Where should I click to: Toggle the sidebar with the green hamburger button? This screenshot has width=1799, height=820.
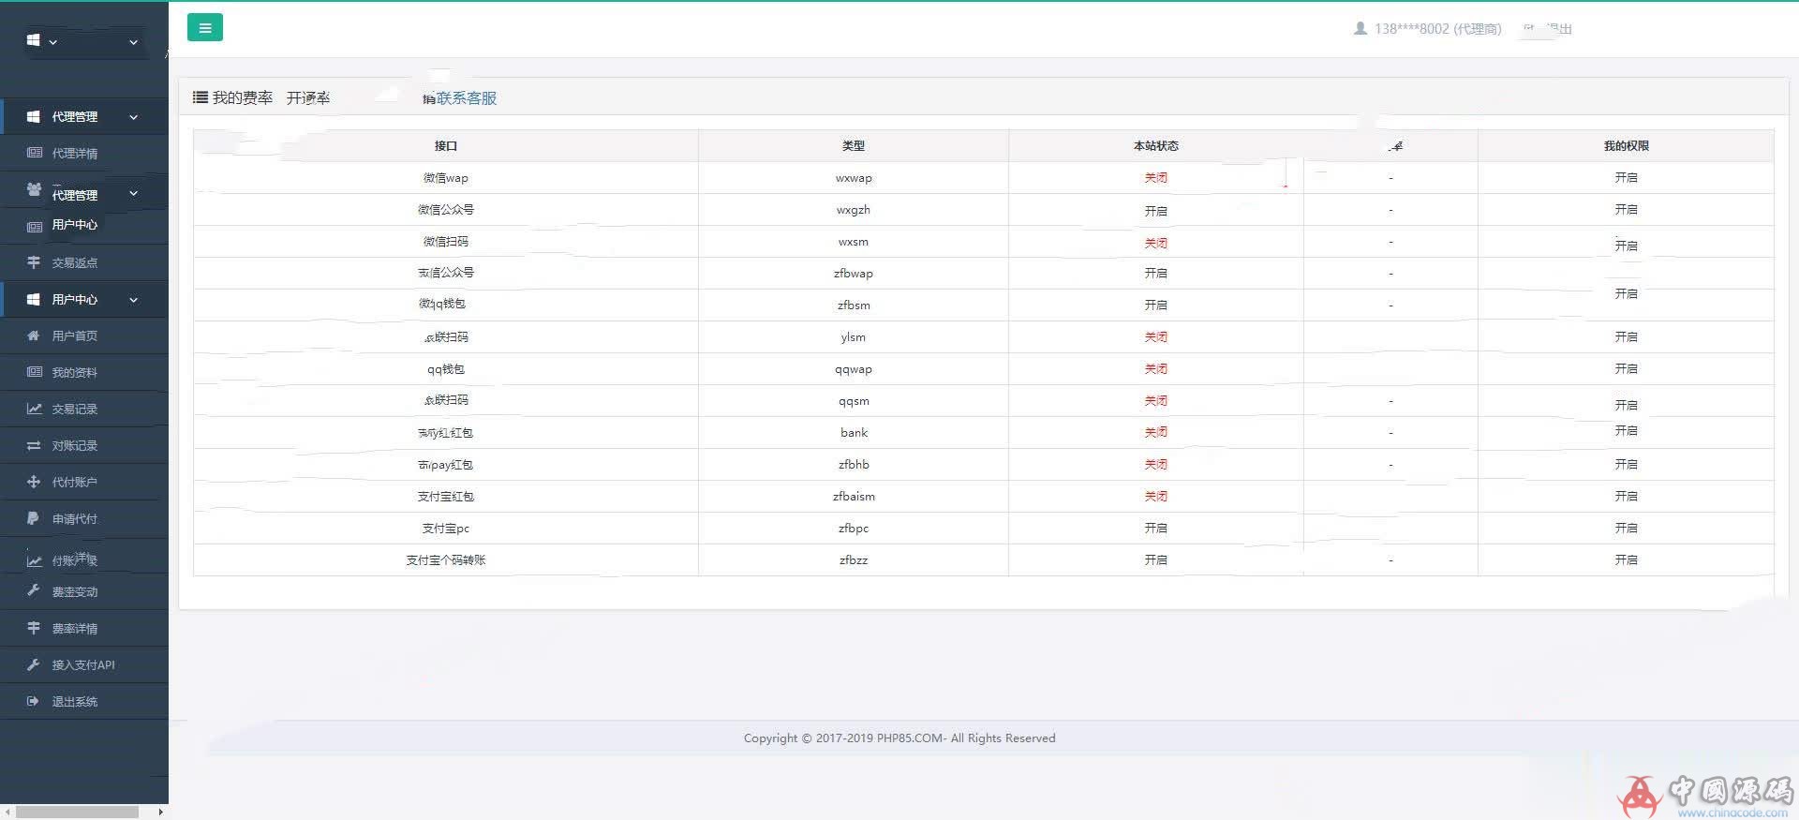tap(204, 28)
